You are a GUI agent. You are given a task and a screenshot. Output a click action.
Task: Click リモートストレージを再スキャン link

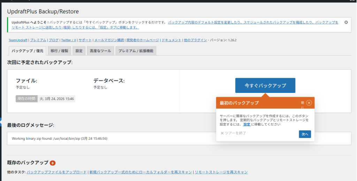pos(221,172)
